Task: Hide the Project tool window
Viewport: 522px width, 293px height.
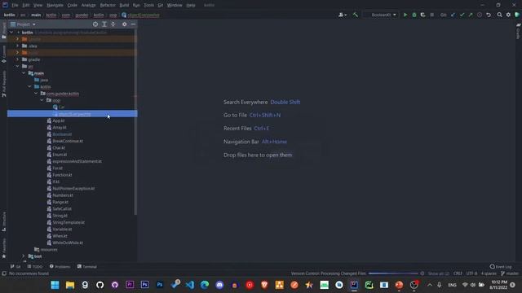Action: 133,24
